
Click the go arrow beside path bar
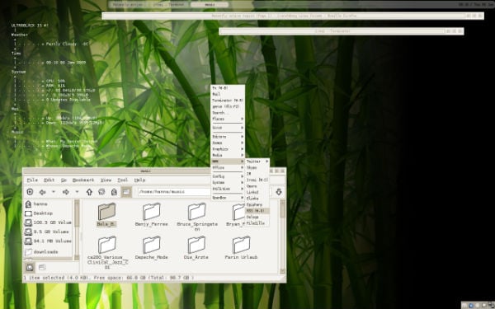(279, 192)
